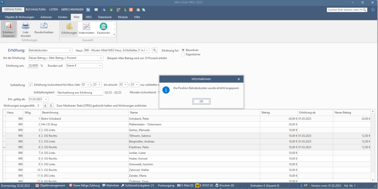Click the green L icon in toolbar

coord(126,10)
